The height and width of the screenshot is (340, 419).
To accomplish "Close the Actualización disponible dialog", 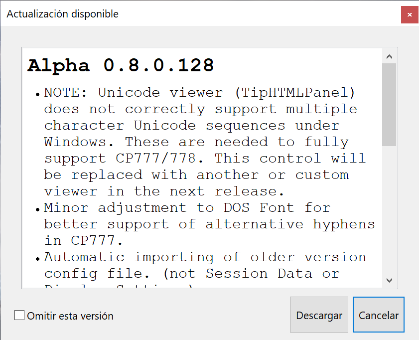I will pos(409,14).
